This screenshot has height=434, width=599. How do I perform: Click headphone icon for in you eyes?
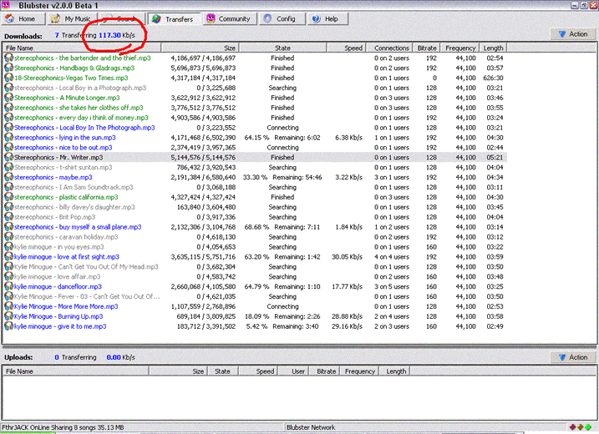(8, 246)
